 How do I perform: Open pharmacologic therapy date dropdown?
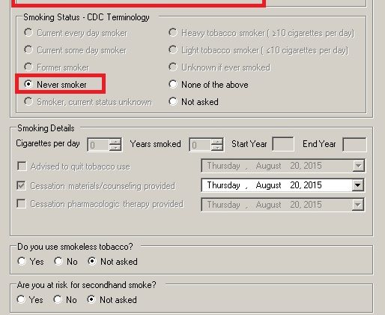(358, 205)
